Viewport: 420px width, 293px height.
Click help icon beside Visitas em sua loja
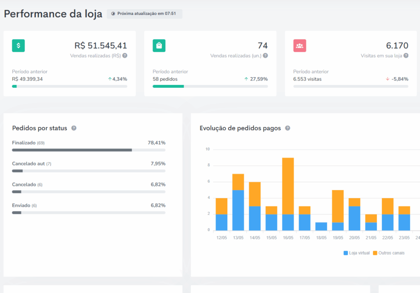point(406,55)
